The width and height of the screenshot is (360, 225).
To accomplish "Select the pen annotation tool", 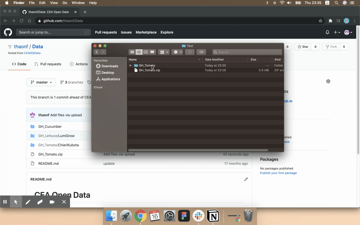I will click(28, 202).
